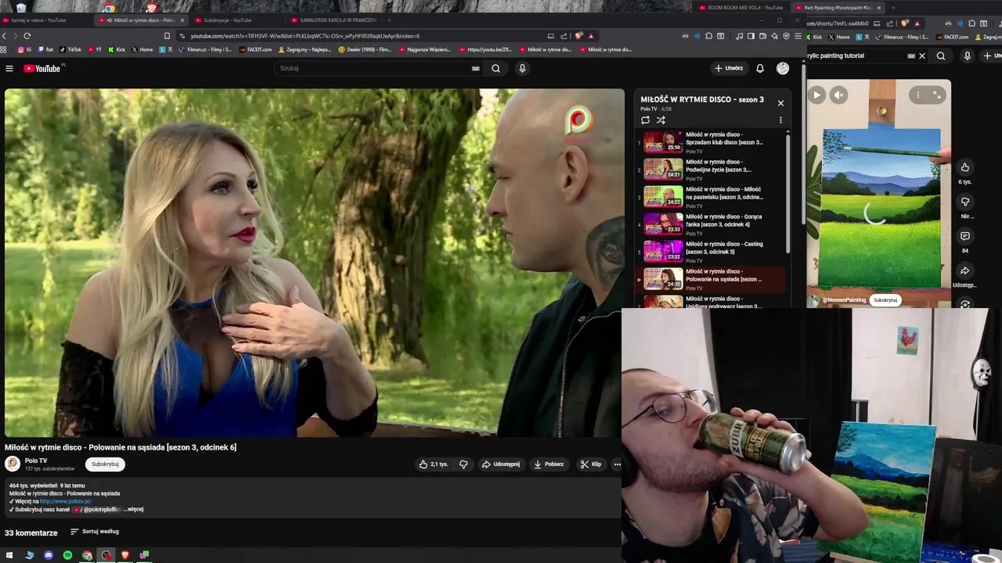Open Spotify from the taskbar
Image resolution: width=1002 pixels, height=563 pixels.
pos(67,555)
